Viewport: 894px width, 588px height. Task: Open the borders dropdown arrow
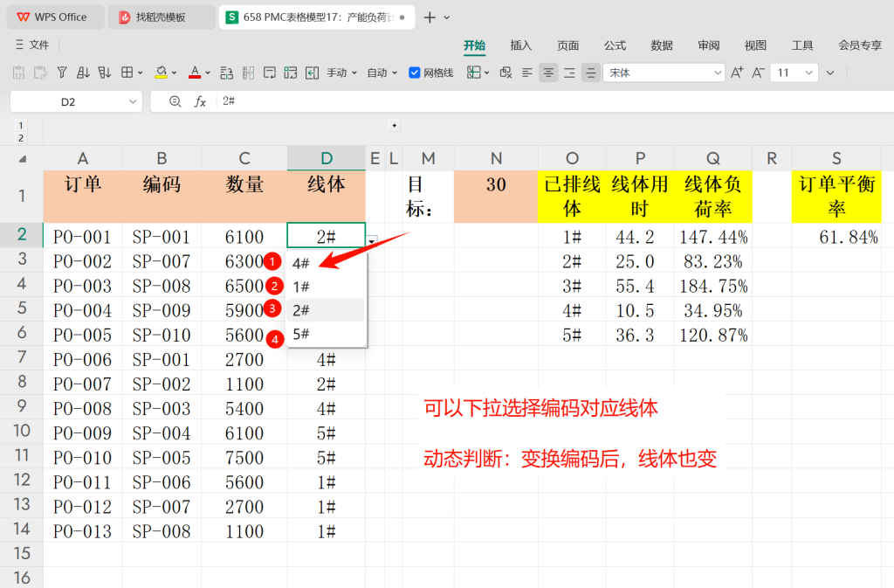point(141,73)
